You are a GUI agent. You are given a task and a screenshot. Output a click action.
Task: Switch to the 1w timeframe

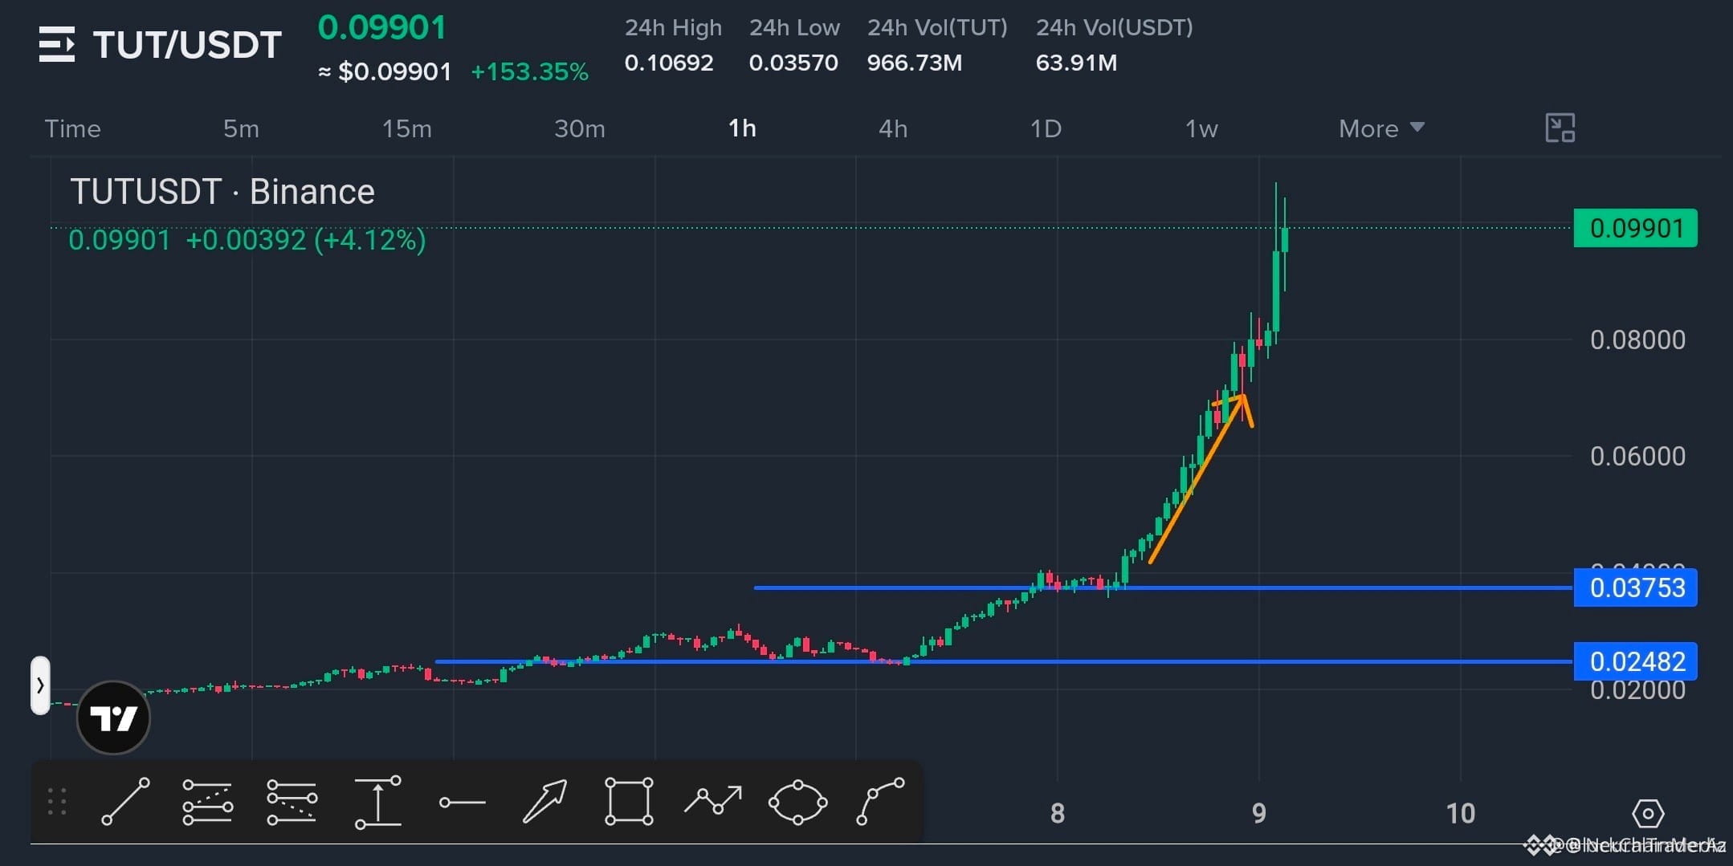1201,128
